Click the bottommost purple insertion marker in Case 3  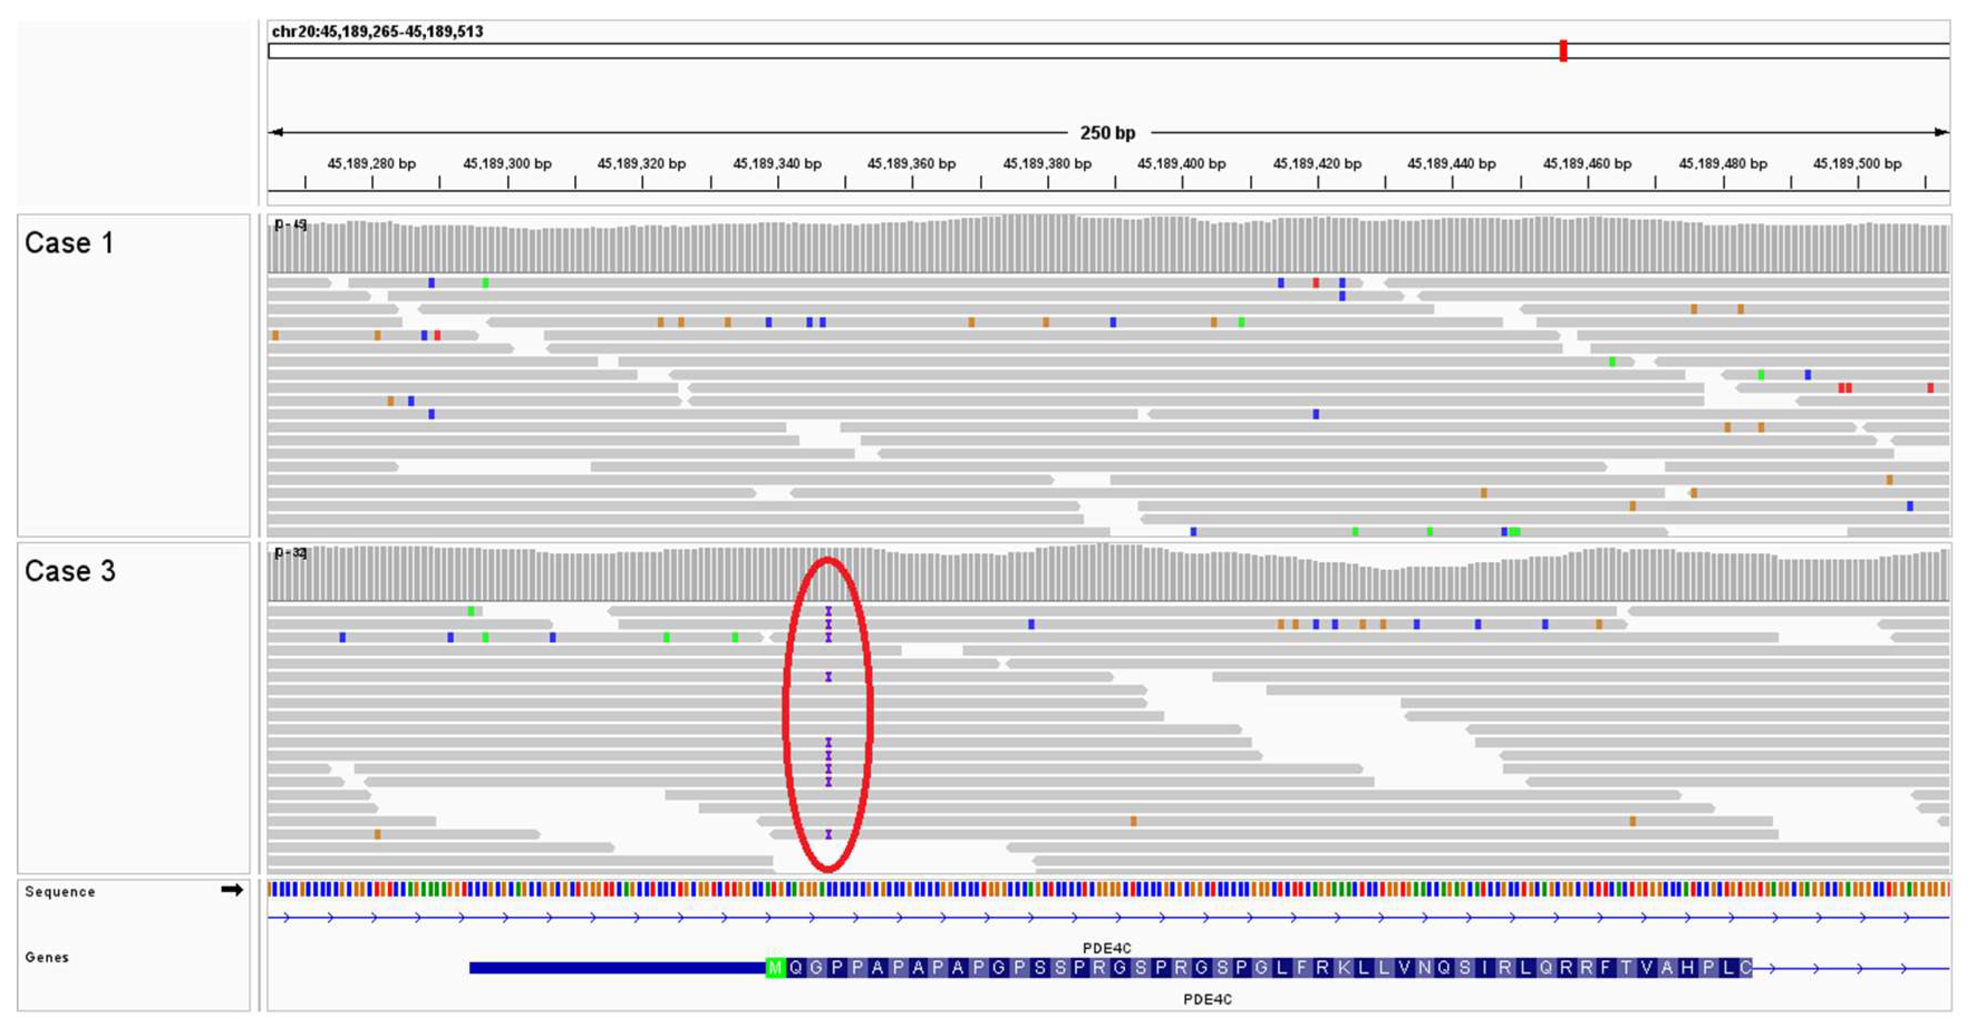click(x=828, y=835)
